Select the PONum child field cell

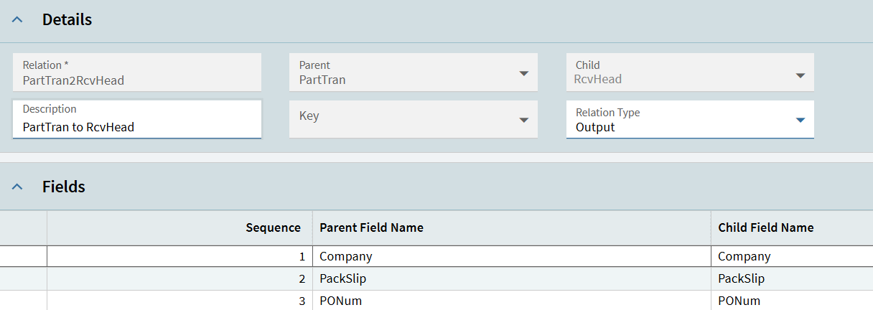[790, 301]
